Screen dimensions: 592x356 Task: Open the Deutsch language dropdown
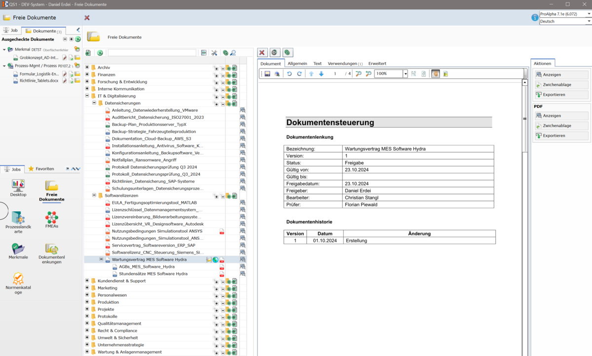tap(589, 22)
